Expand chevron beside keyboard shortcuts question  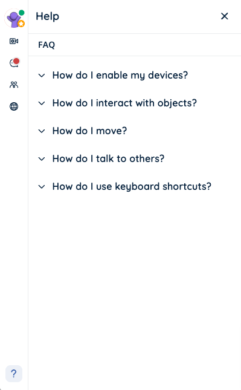(42, 187)
